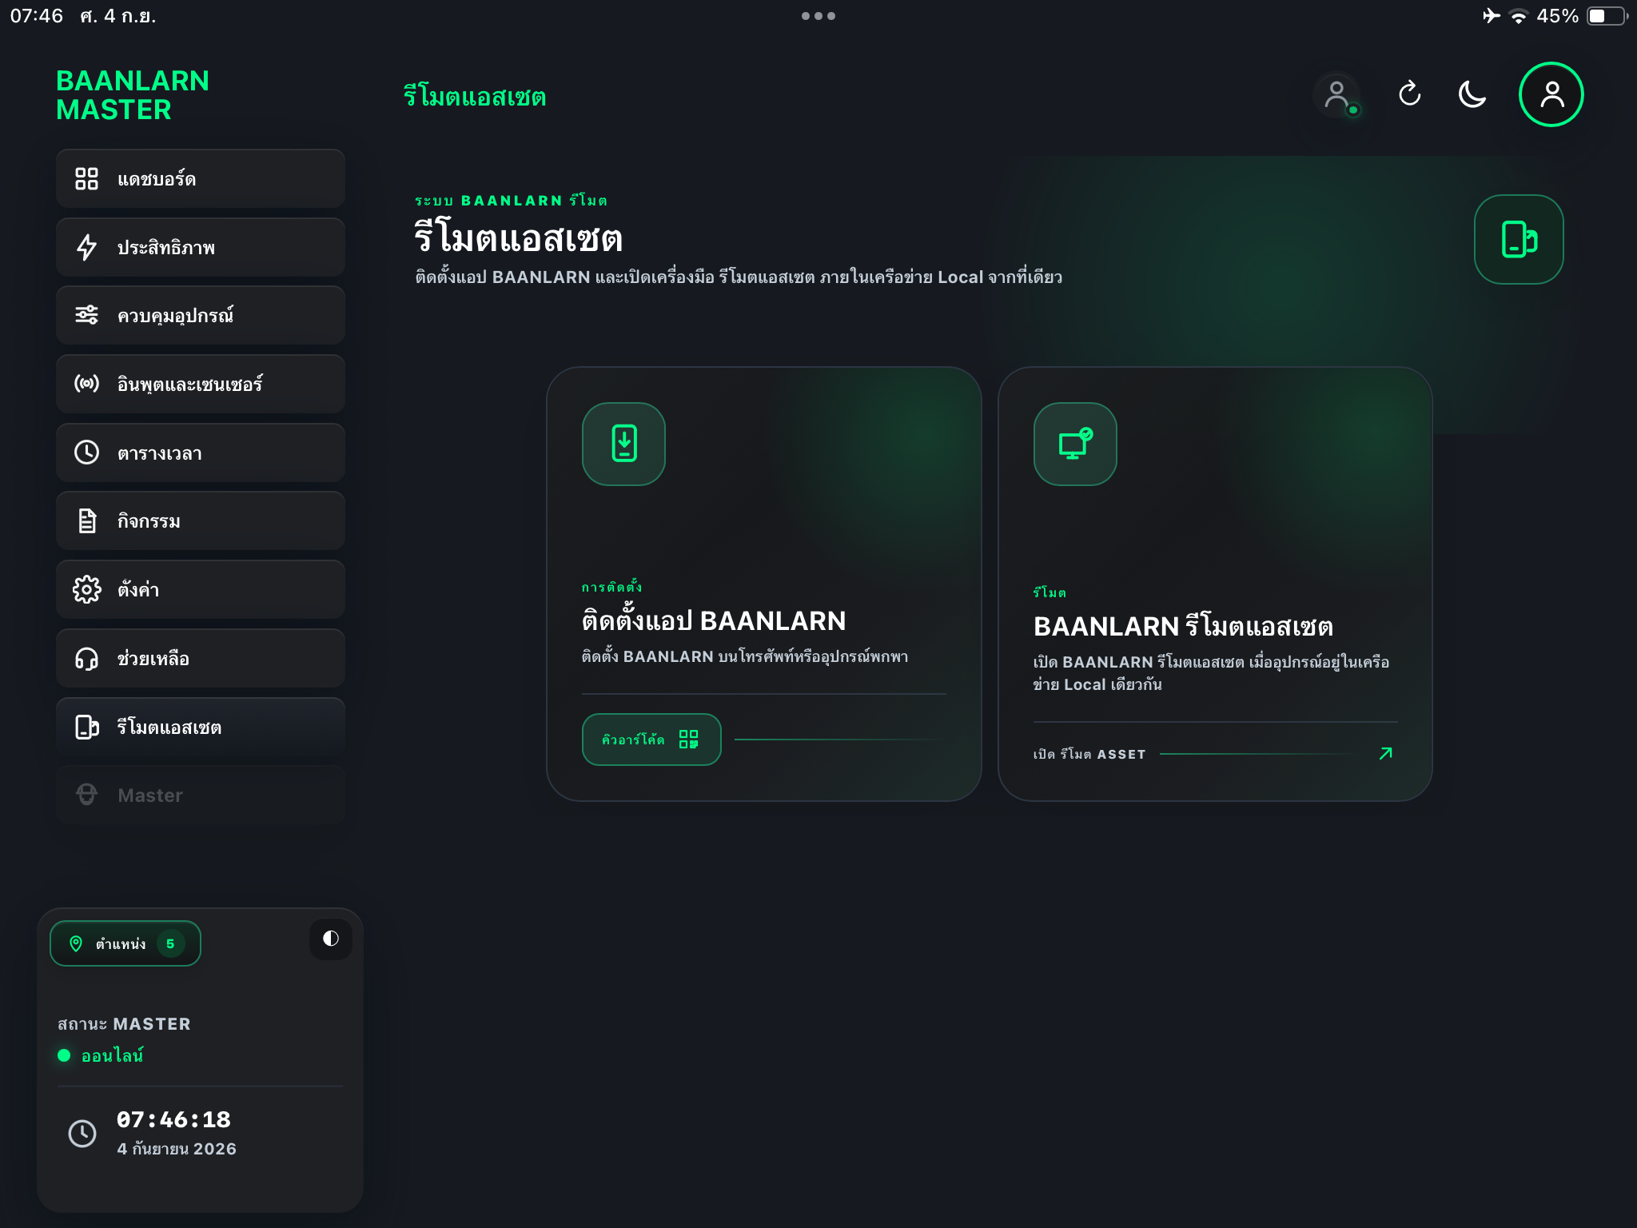
Task: Open the แดชบอร์ด dashboard menu item
Action: pos(201,178)
